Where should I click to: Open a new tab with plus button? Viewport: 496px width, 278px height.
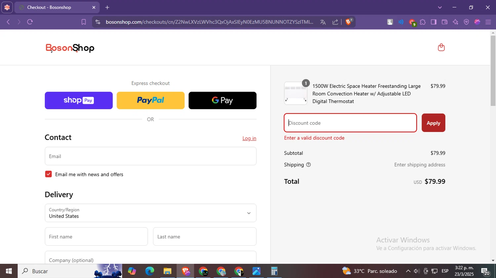pyautogui.click(x=107, y=7)
